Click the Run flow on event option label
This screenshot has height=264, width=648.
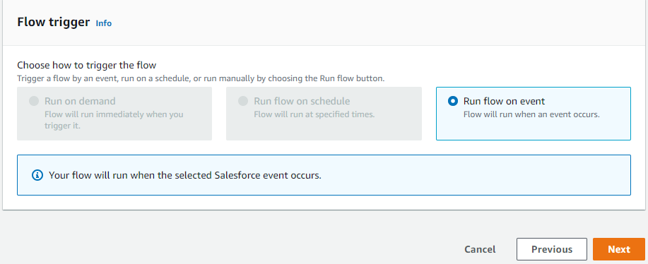[504, 101]
